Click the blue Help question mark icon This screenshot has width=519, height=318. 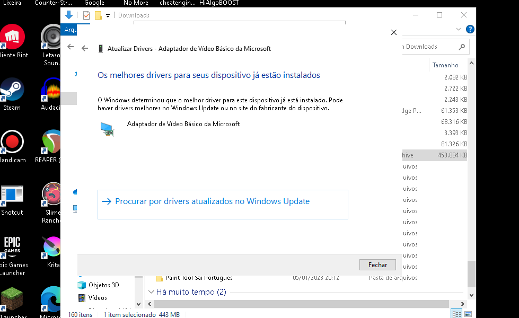coord(470,29)
